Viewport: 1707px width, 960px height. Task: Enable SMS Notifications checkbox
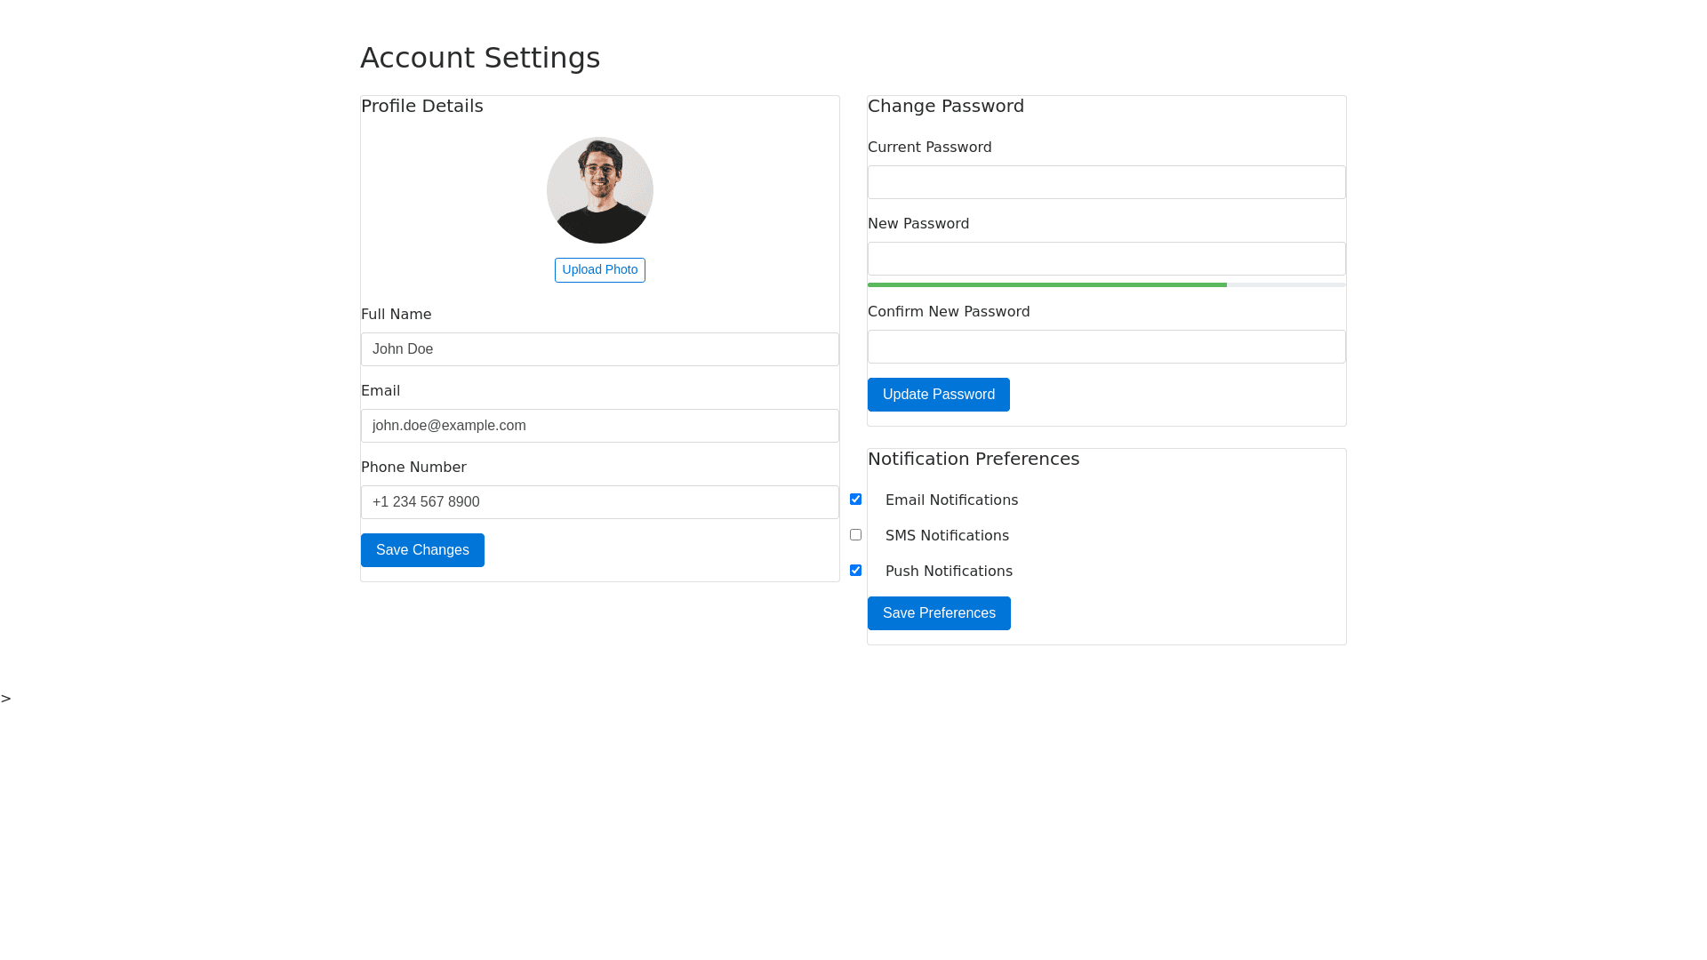click(855, 535)
